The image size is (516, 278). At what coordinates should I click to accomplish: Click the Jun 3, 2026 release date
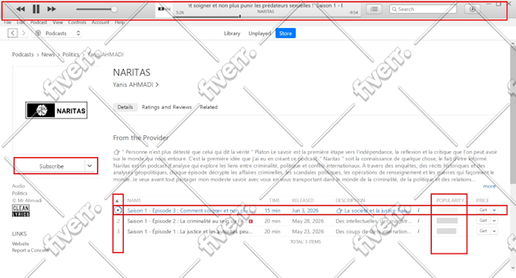coord(305,210)
